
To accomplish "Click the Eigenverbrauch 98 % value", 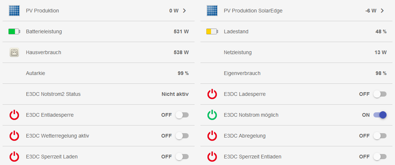I will point(381,73).
